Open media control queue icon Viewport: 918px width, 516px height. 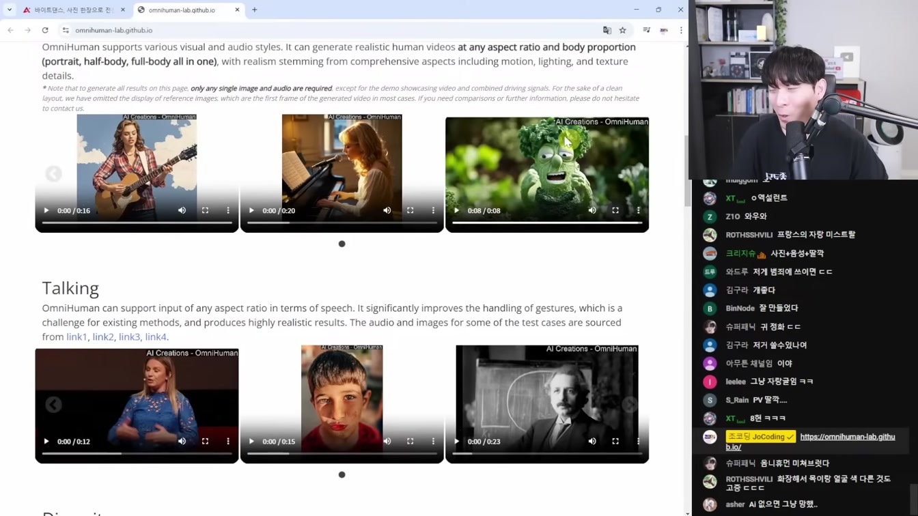[x=646, y=30]
